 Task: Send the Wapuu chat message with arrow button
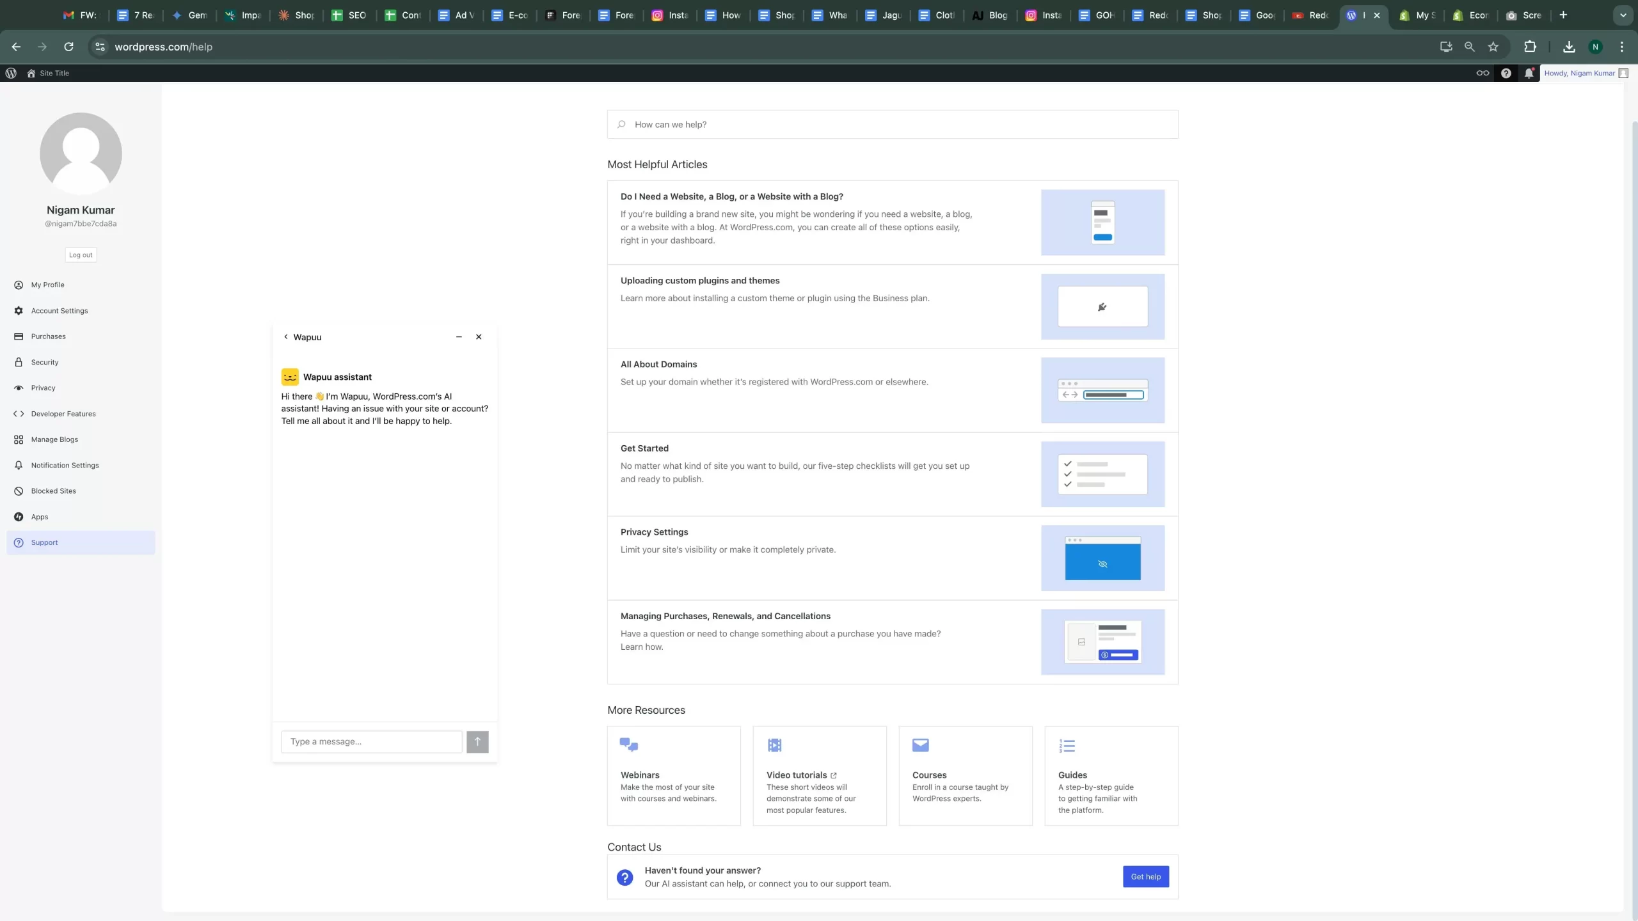pyautogui.click(x=477, y=742)
